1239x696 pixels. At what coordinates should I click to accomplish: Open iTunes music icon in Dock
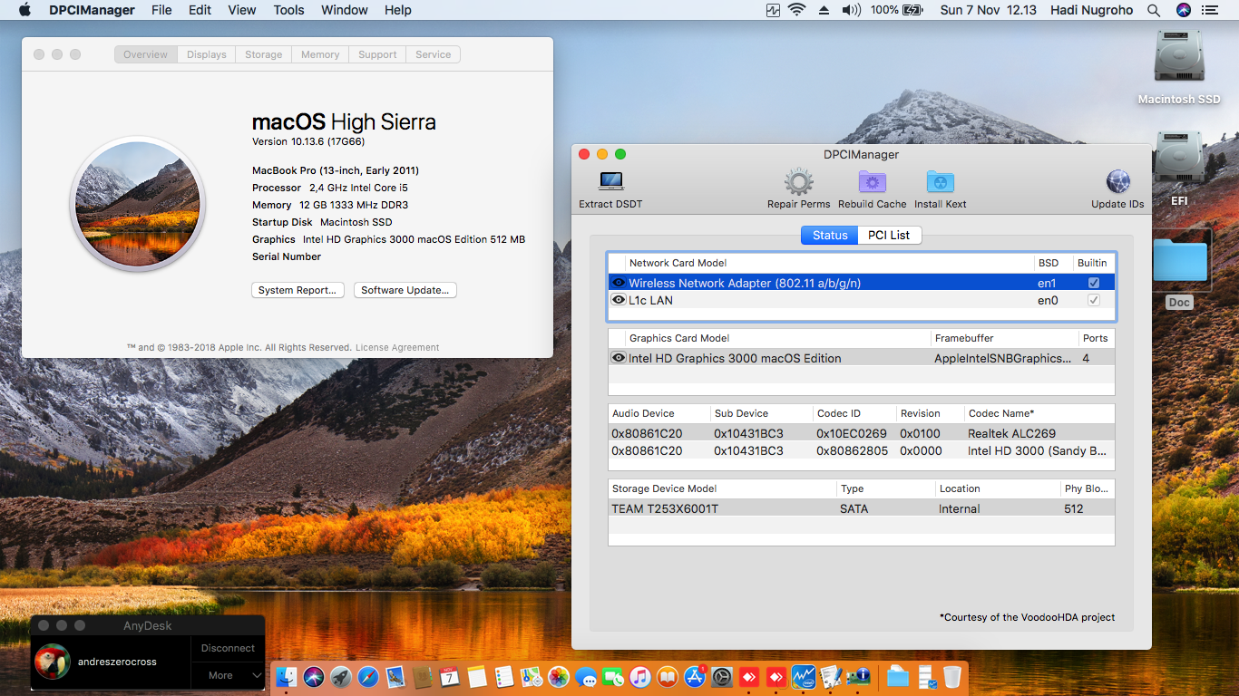pyautogui.click(x=640, y=676)
